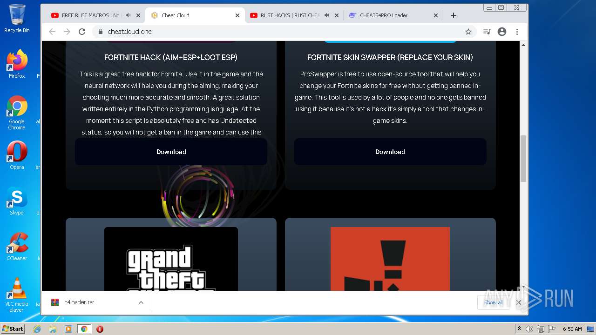Open Internet Explorer from taskbar
Screen dimensions: 596x335
[x=37, y=329]
